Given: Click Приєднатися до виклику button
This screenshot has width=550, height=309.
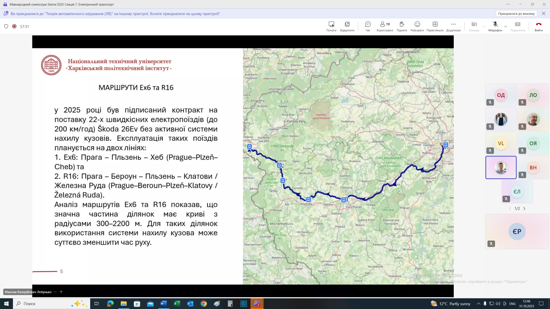Looking at the screenshot, I should (516, 13).
